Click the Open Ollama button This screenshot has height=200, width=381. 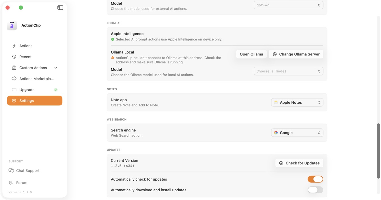251,54
